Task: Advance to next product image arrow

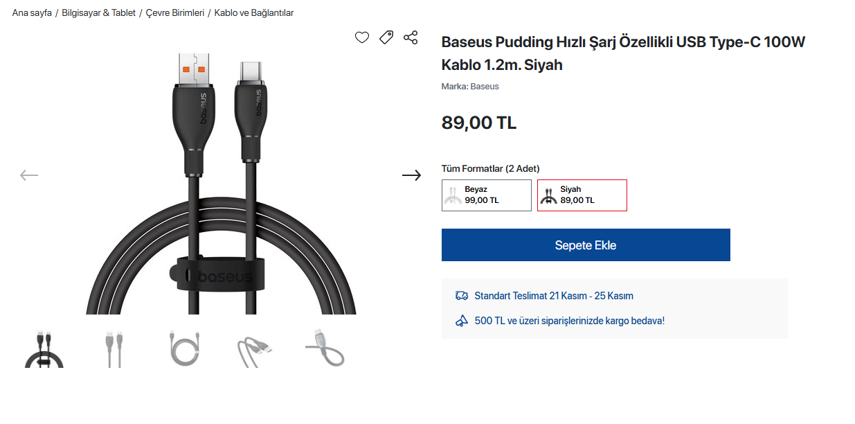Action: (411, 175)
